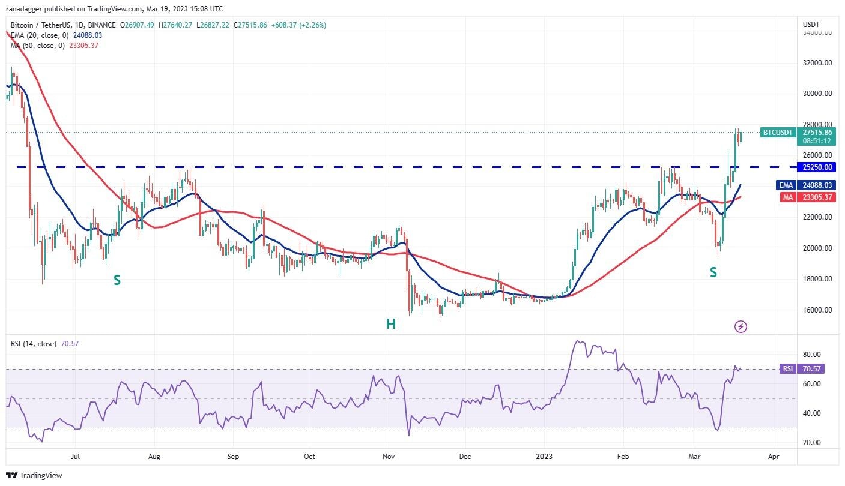Click the Mar label on time axis

tap(695, 457)
